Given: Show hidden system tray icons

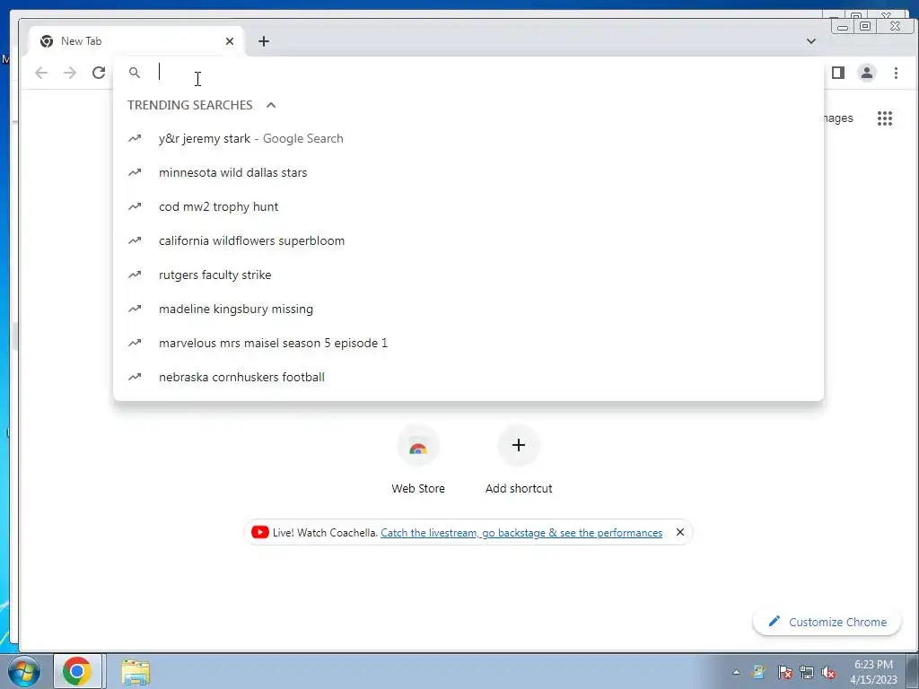Looking at the screenshot, I should (x=736, y=672).
